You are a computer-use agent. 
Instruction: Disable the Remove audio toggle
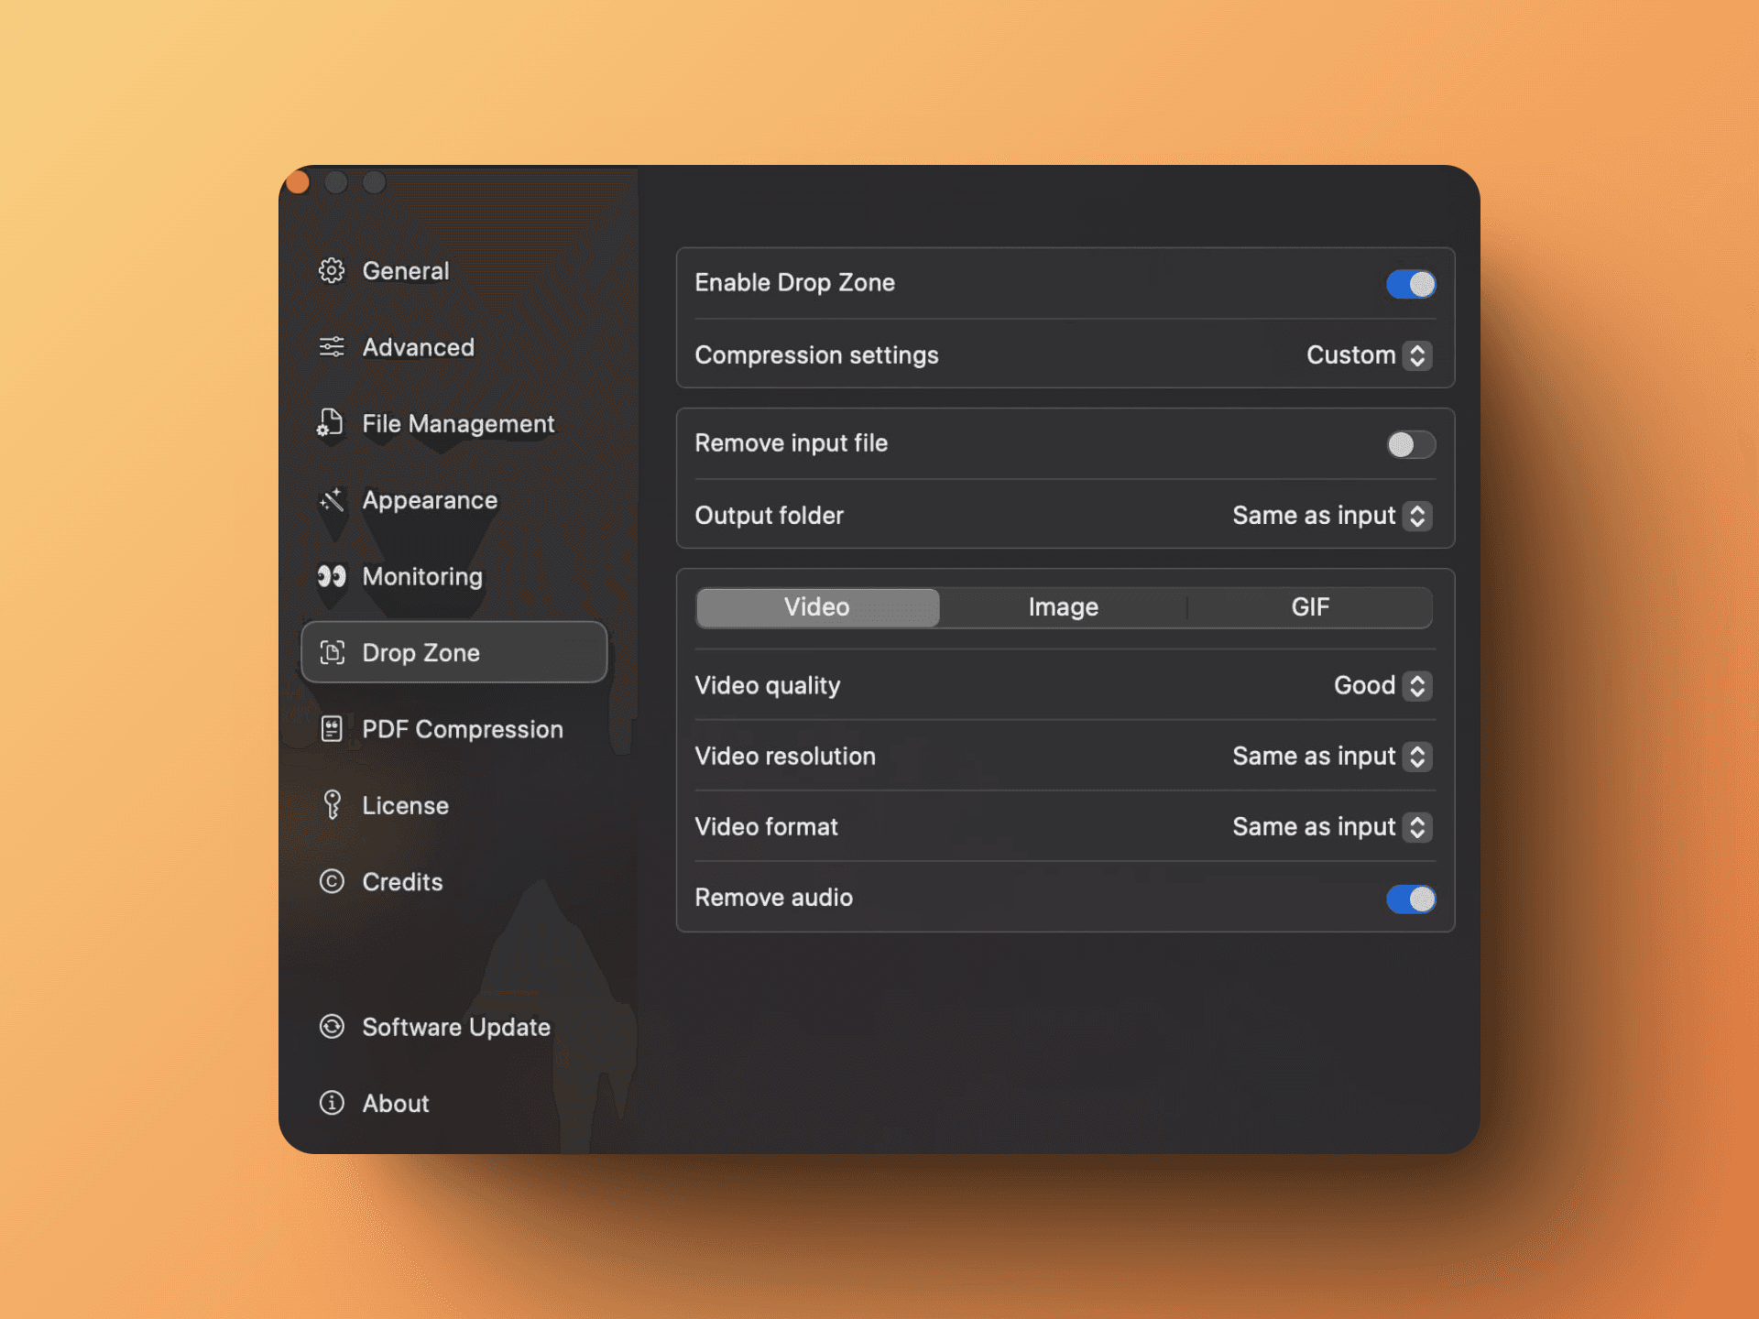1411,899
